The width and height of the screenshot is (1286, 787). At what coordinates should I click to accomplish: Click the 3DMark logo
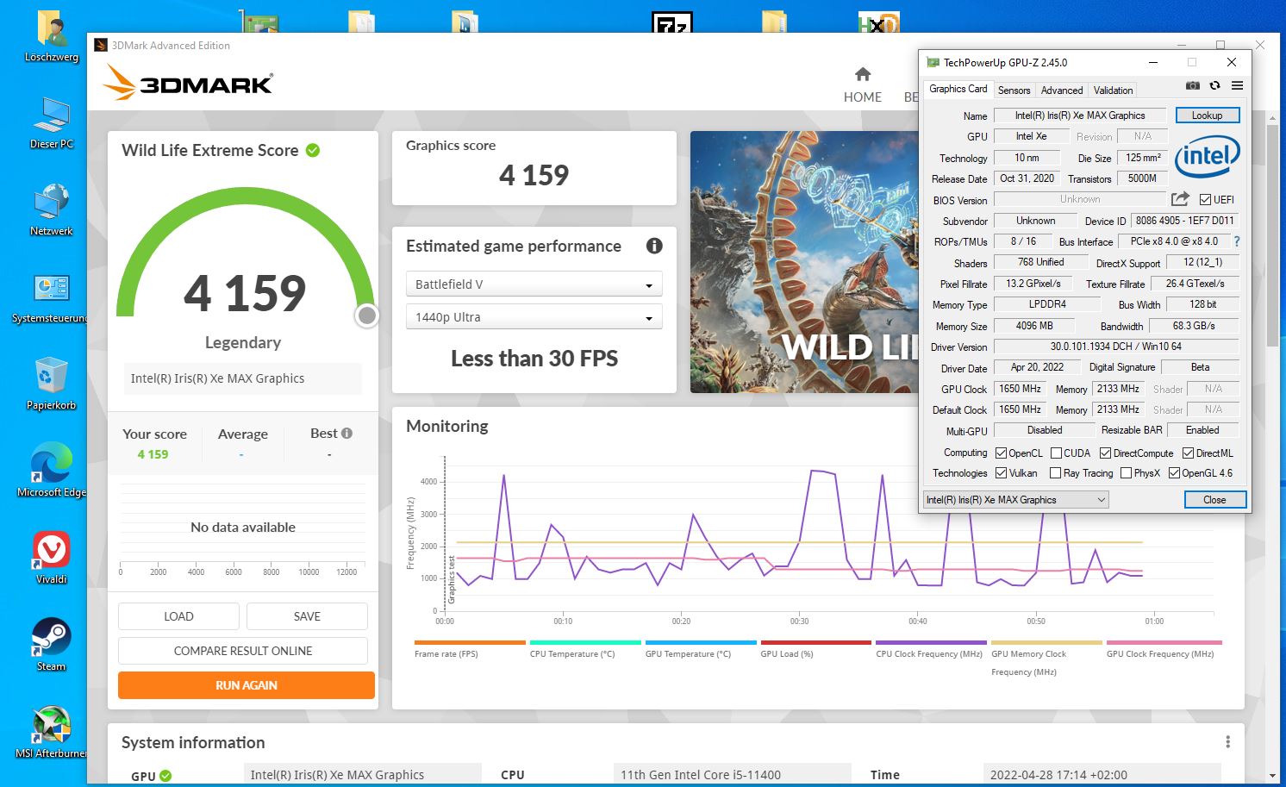click(x=188, y=84)
